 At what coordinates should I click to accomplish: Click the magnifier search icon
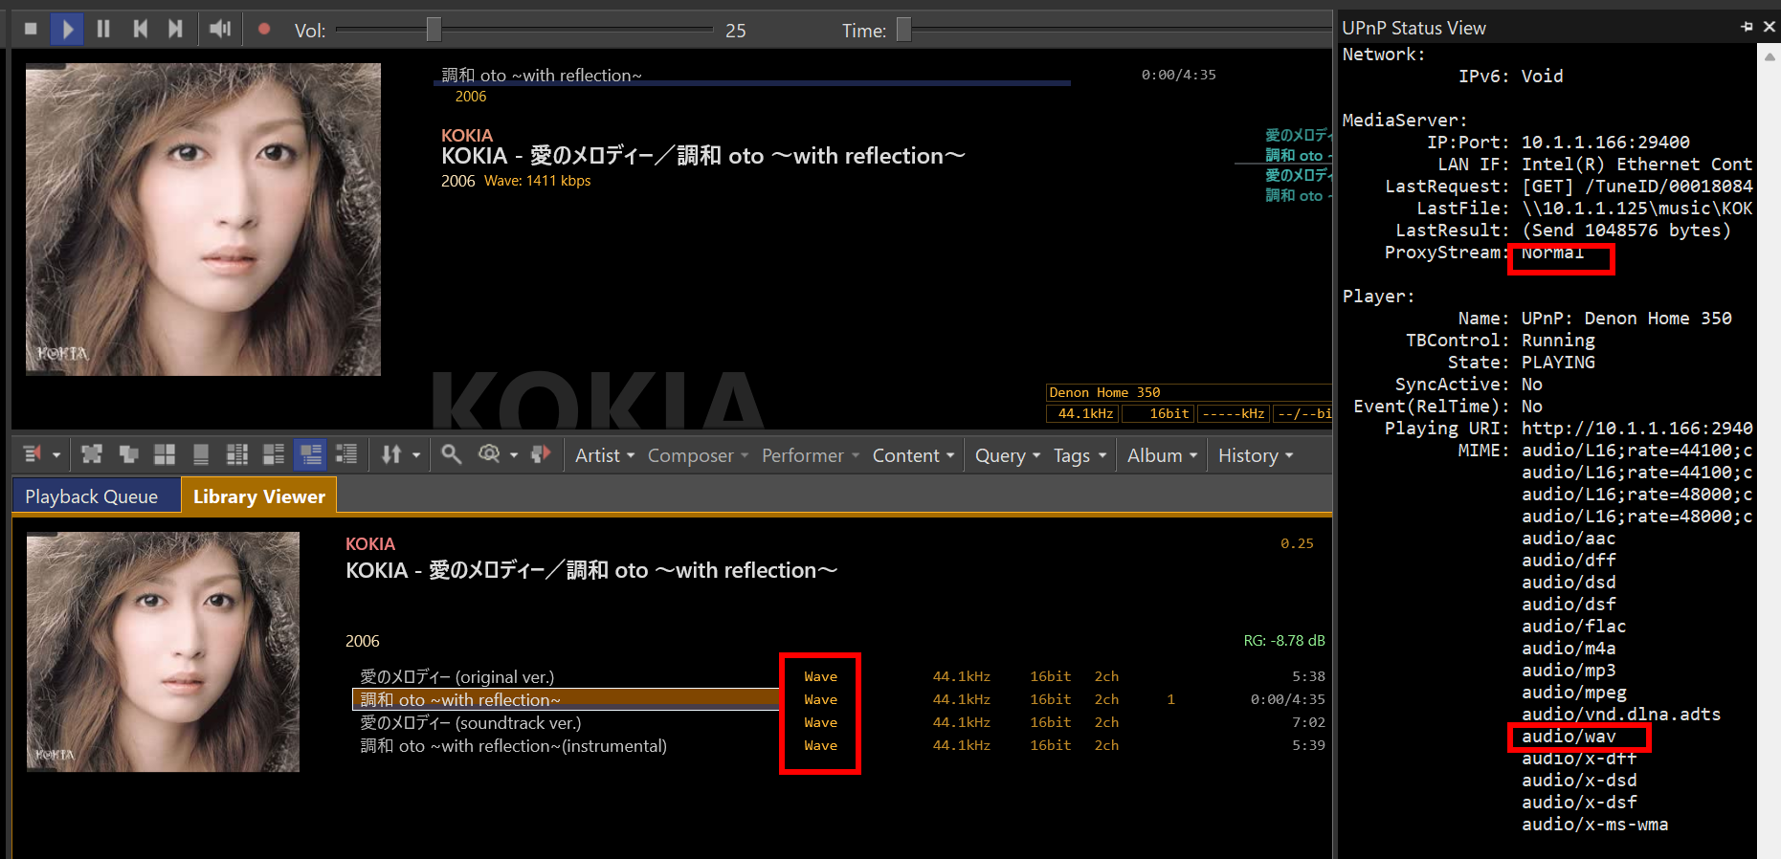451,454
